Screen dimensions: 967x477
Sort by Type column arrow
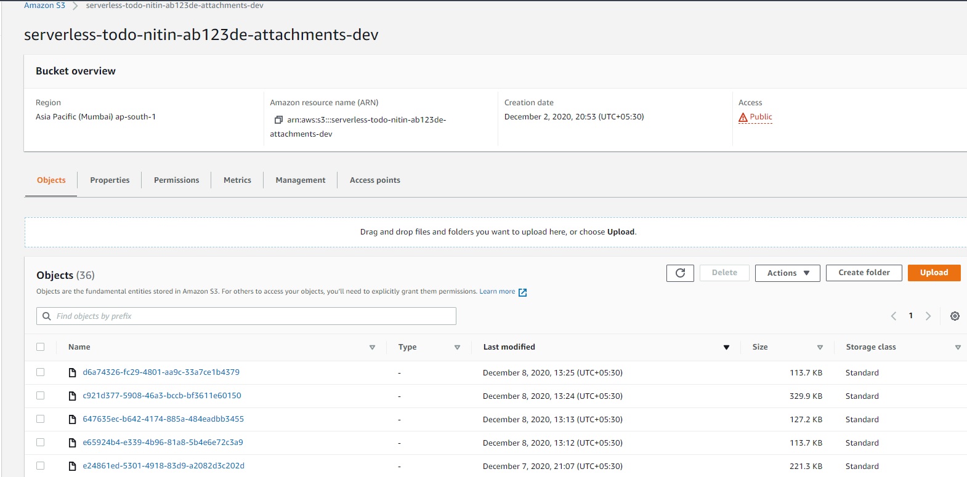coord(457,348)
